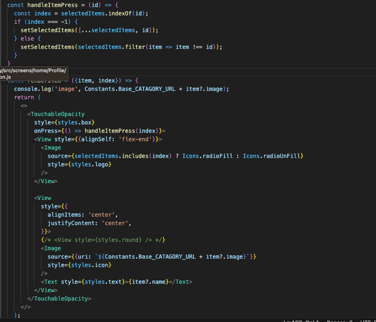The image size is (376, 322).
Task: Click the src/screens/home/Profile path tooltip
Action: click(x=34, y=74)
